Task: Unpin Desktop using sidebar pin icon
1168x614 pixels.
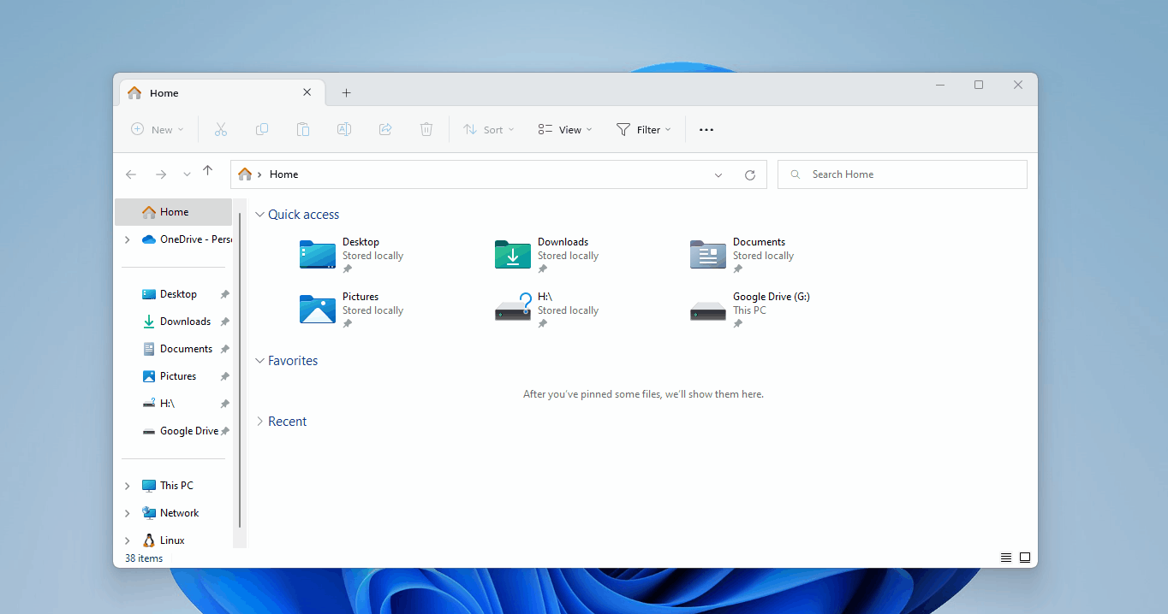Action: point(224,294)
